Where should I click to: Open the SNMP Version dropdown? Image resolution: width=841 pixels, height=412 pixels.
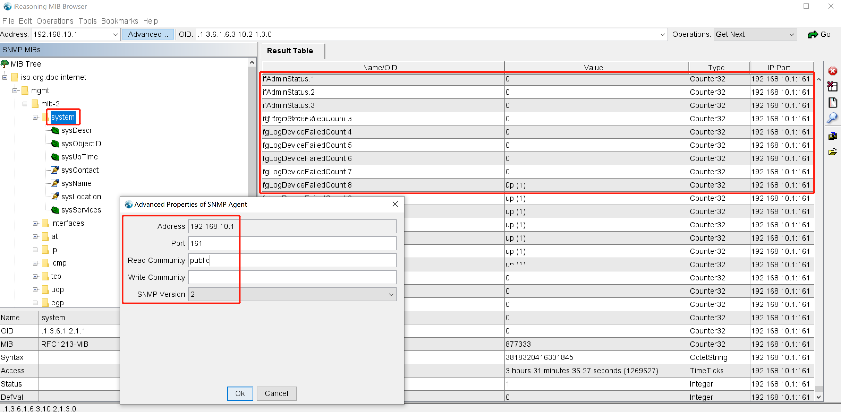click(391, 294)
